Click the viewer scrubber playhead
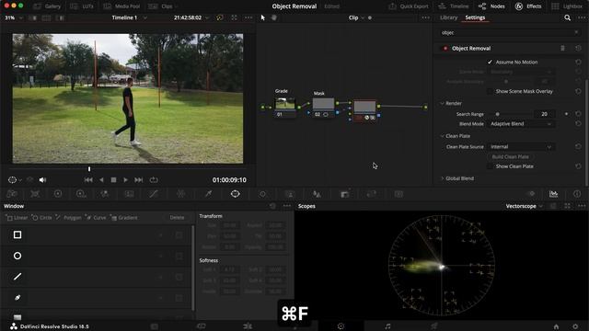This screenshot has height=331, width=589. (89, 169)
